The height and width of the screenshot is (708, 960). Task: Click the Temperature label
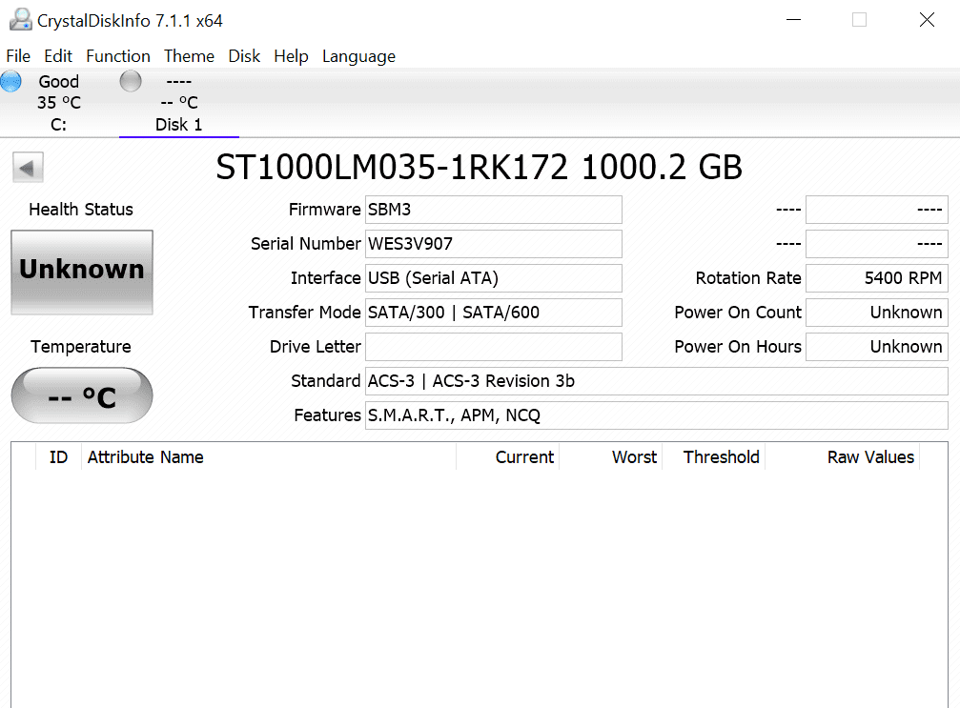pos(81,347)
